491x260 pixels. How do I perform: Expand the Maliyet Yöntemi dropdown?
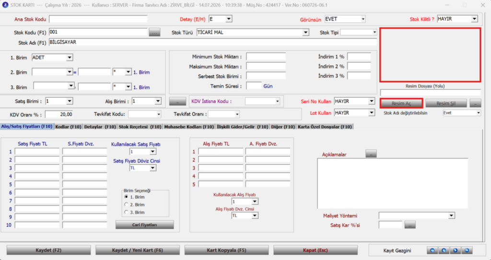click(451, 215)
